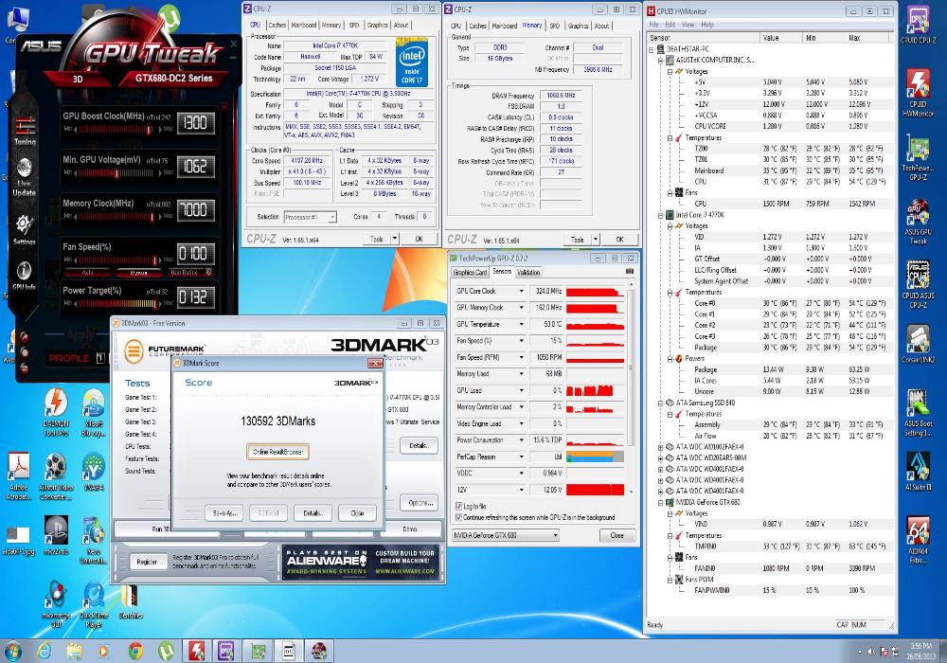
Task: Click the Min. GPU Voltage slider in GPU Tweak
Action: [x=116, y=172]
